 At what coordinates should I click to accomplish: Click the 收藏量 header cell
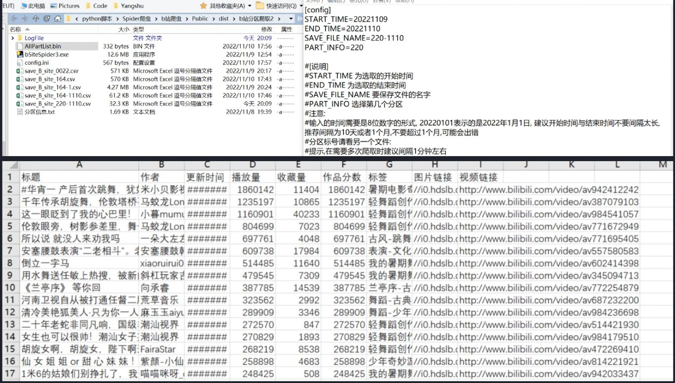point(298,177)
